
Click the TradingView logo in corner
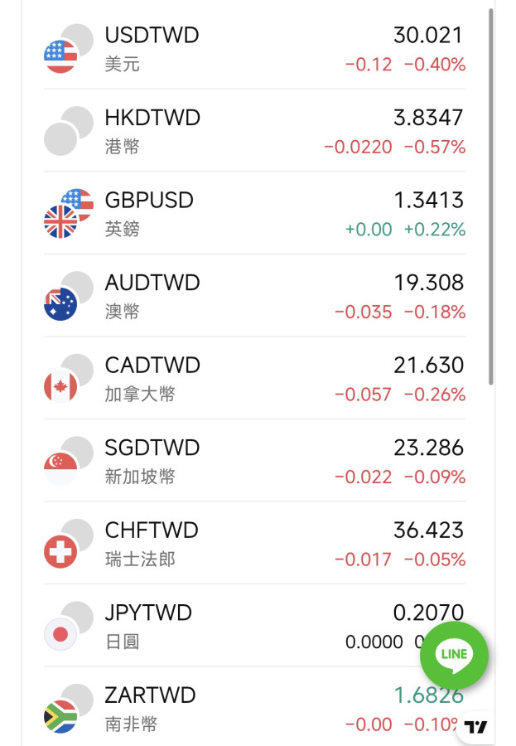coord(476,727)
